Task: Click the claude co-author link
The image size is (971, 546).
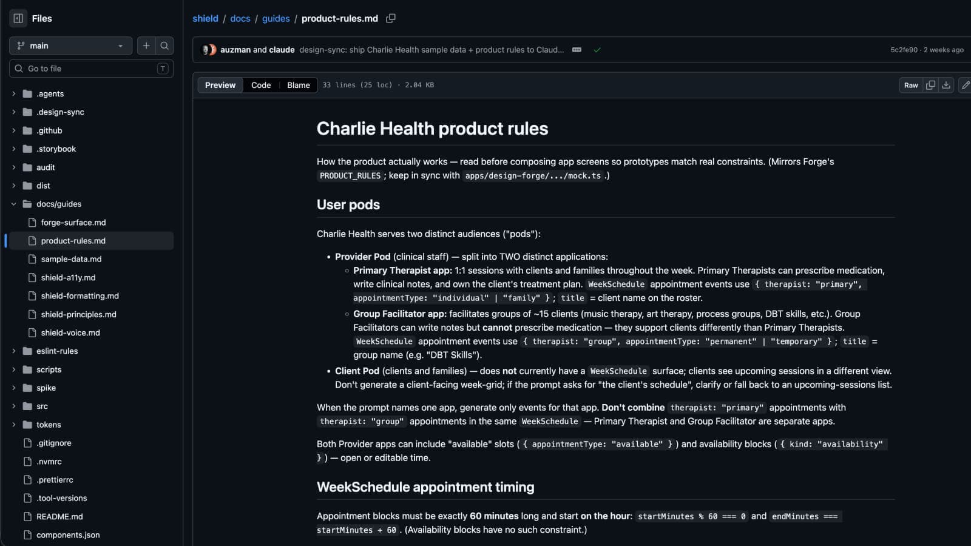Action: pyautogui.click(x=282, y=50)
